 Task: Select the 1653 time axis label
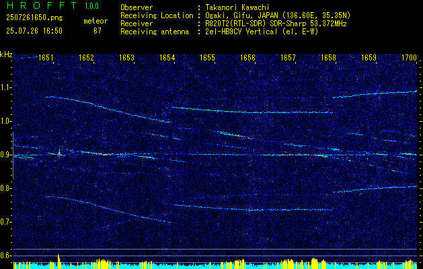tap(126, 57)
